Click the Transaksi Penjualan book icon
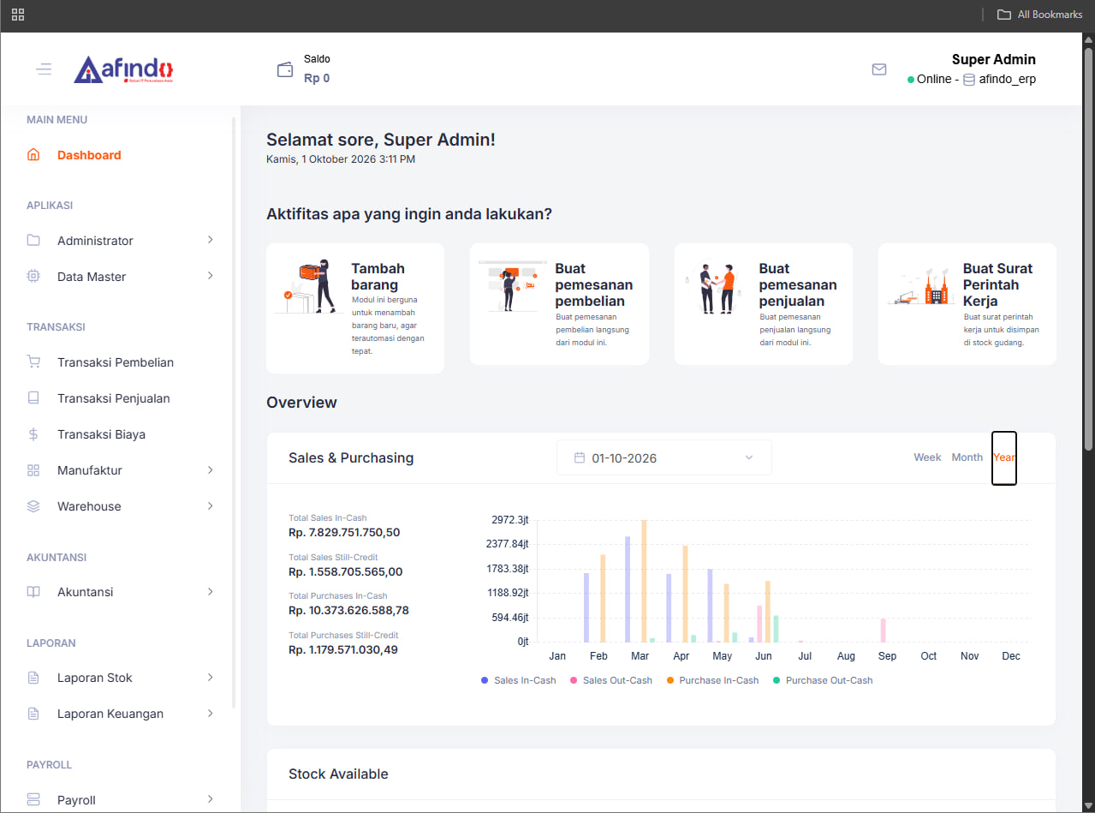This screenshot has height=813, width=1095. click(x=33, y=398)
